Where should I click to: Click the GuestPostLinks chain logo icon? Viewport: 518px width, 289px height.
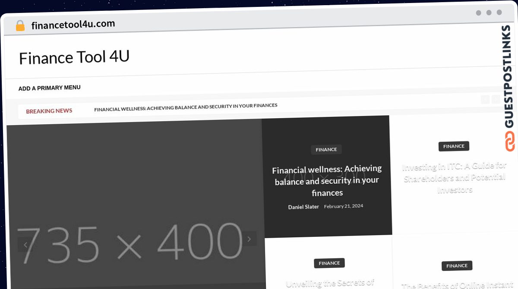coord(511,141)
